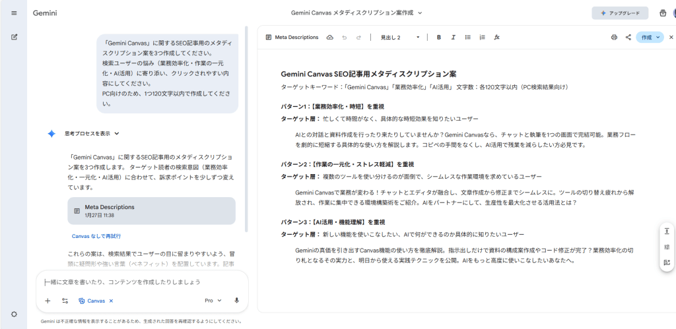Click the Canvas なしで再試行 link
Screen dimensions: 676x329
pos(96,235)
